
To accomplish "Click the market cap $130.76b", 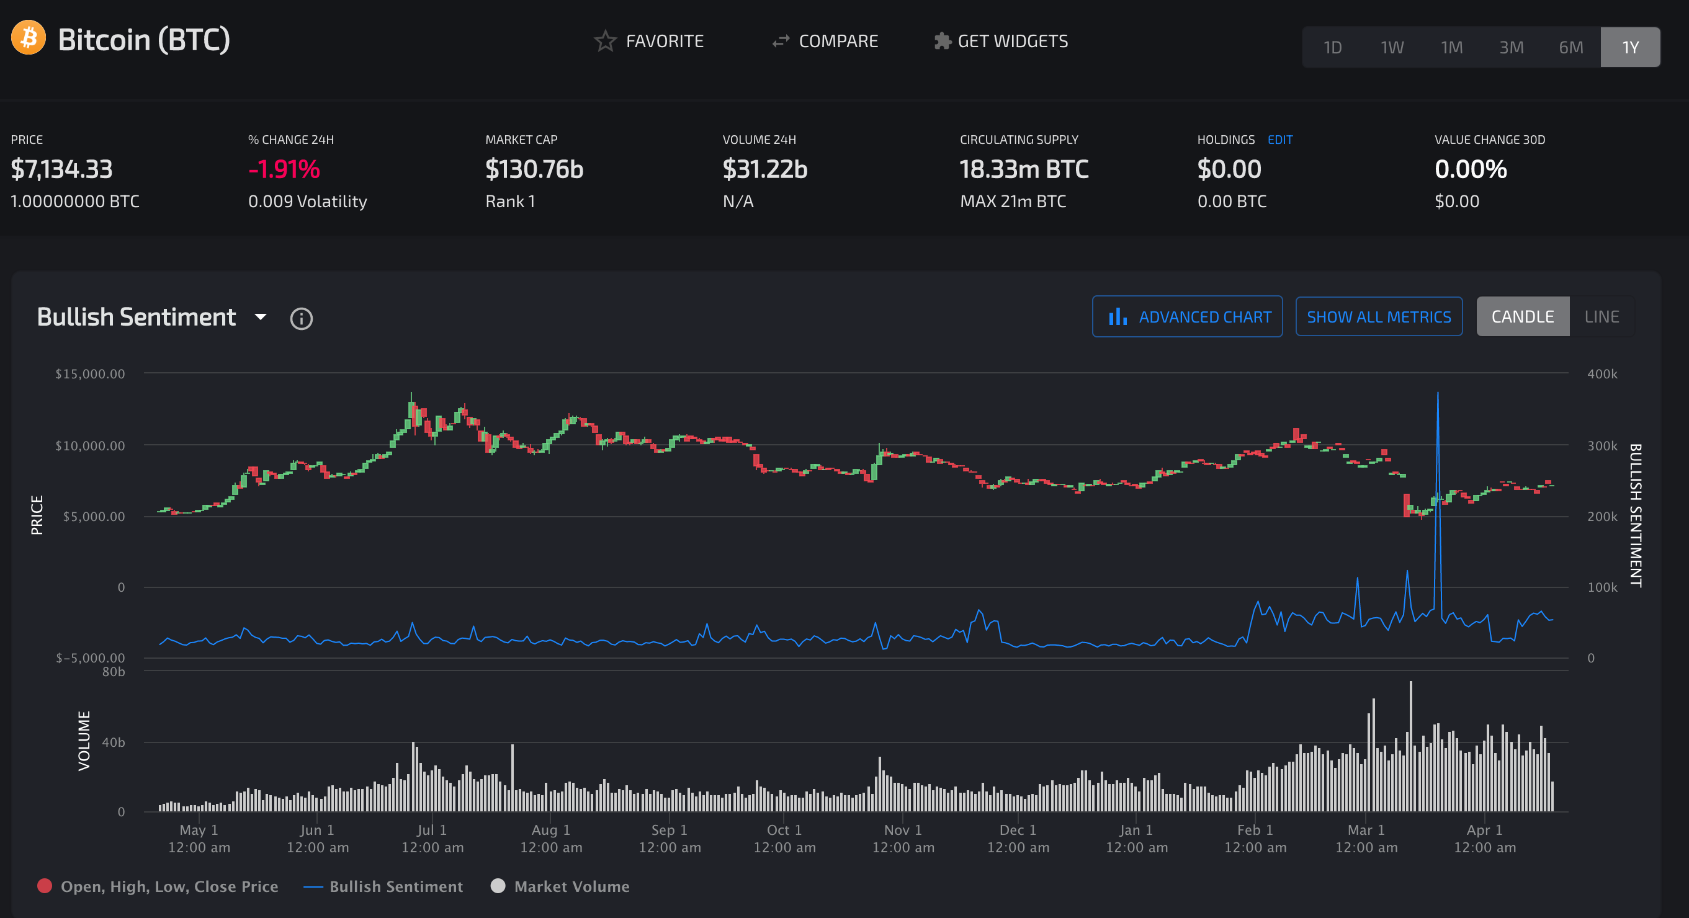I will (x=534, y=169).
